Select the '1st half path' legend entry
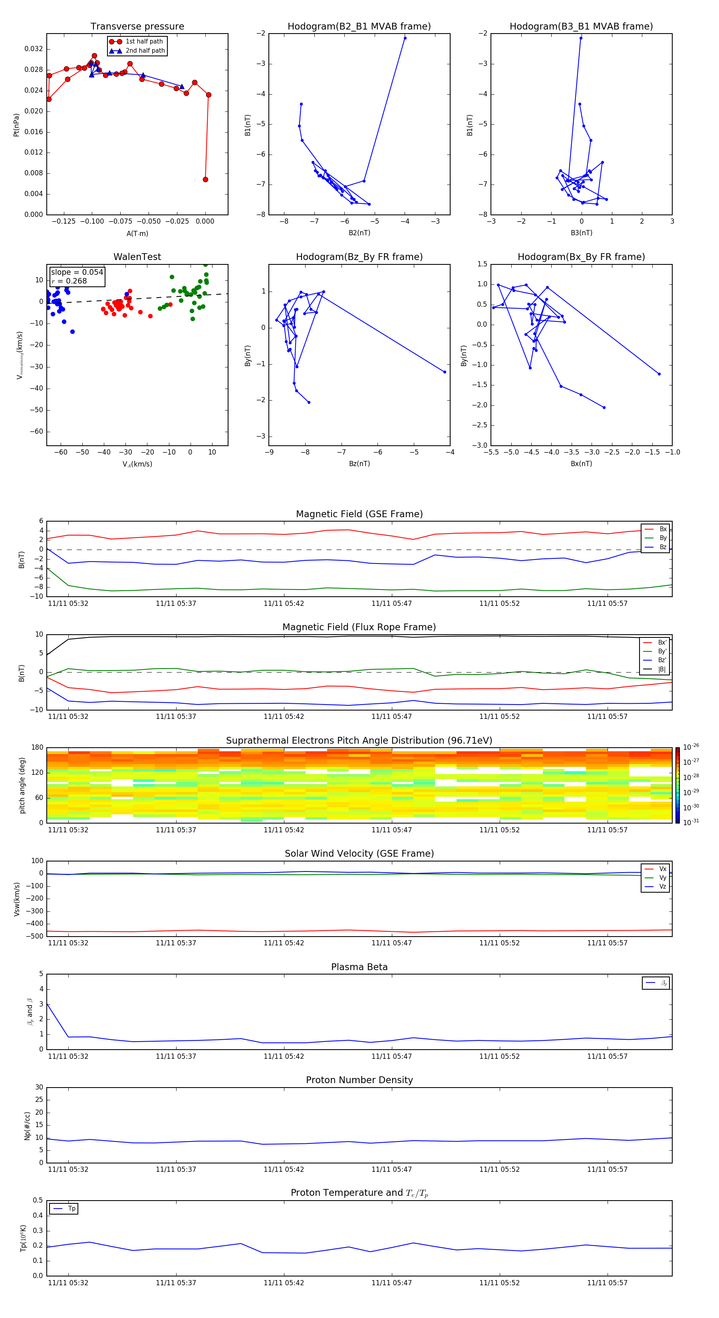This screenshot has height=1318, width=719. [x=136, y=42]
